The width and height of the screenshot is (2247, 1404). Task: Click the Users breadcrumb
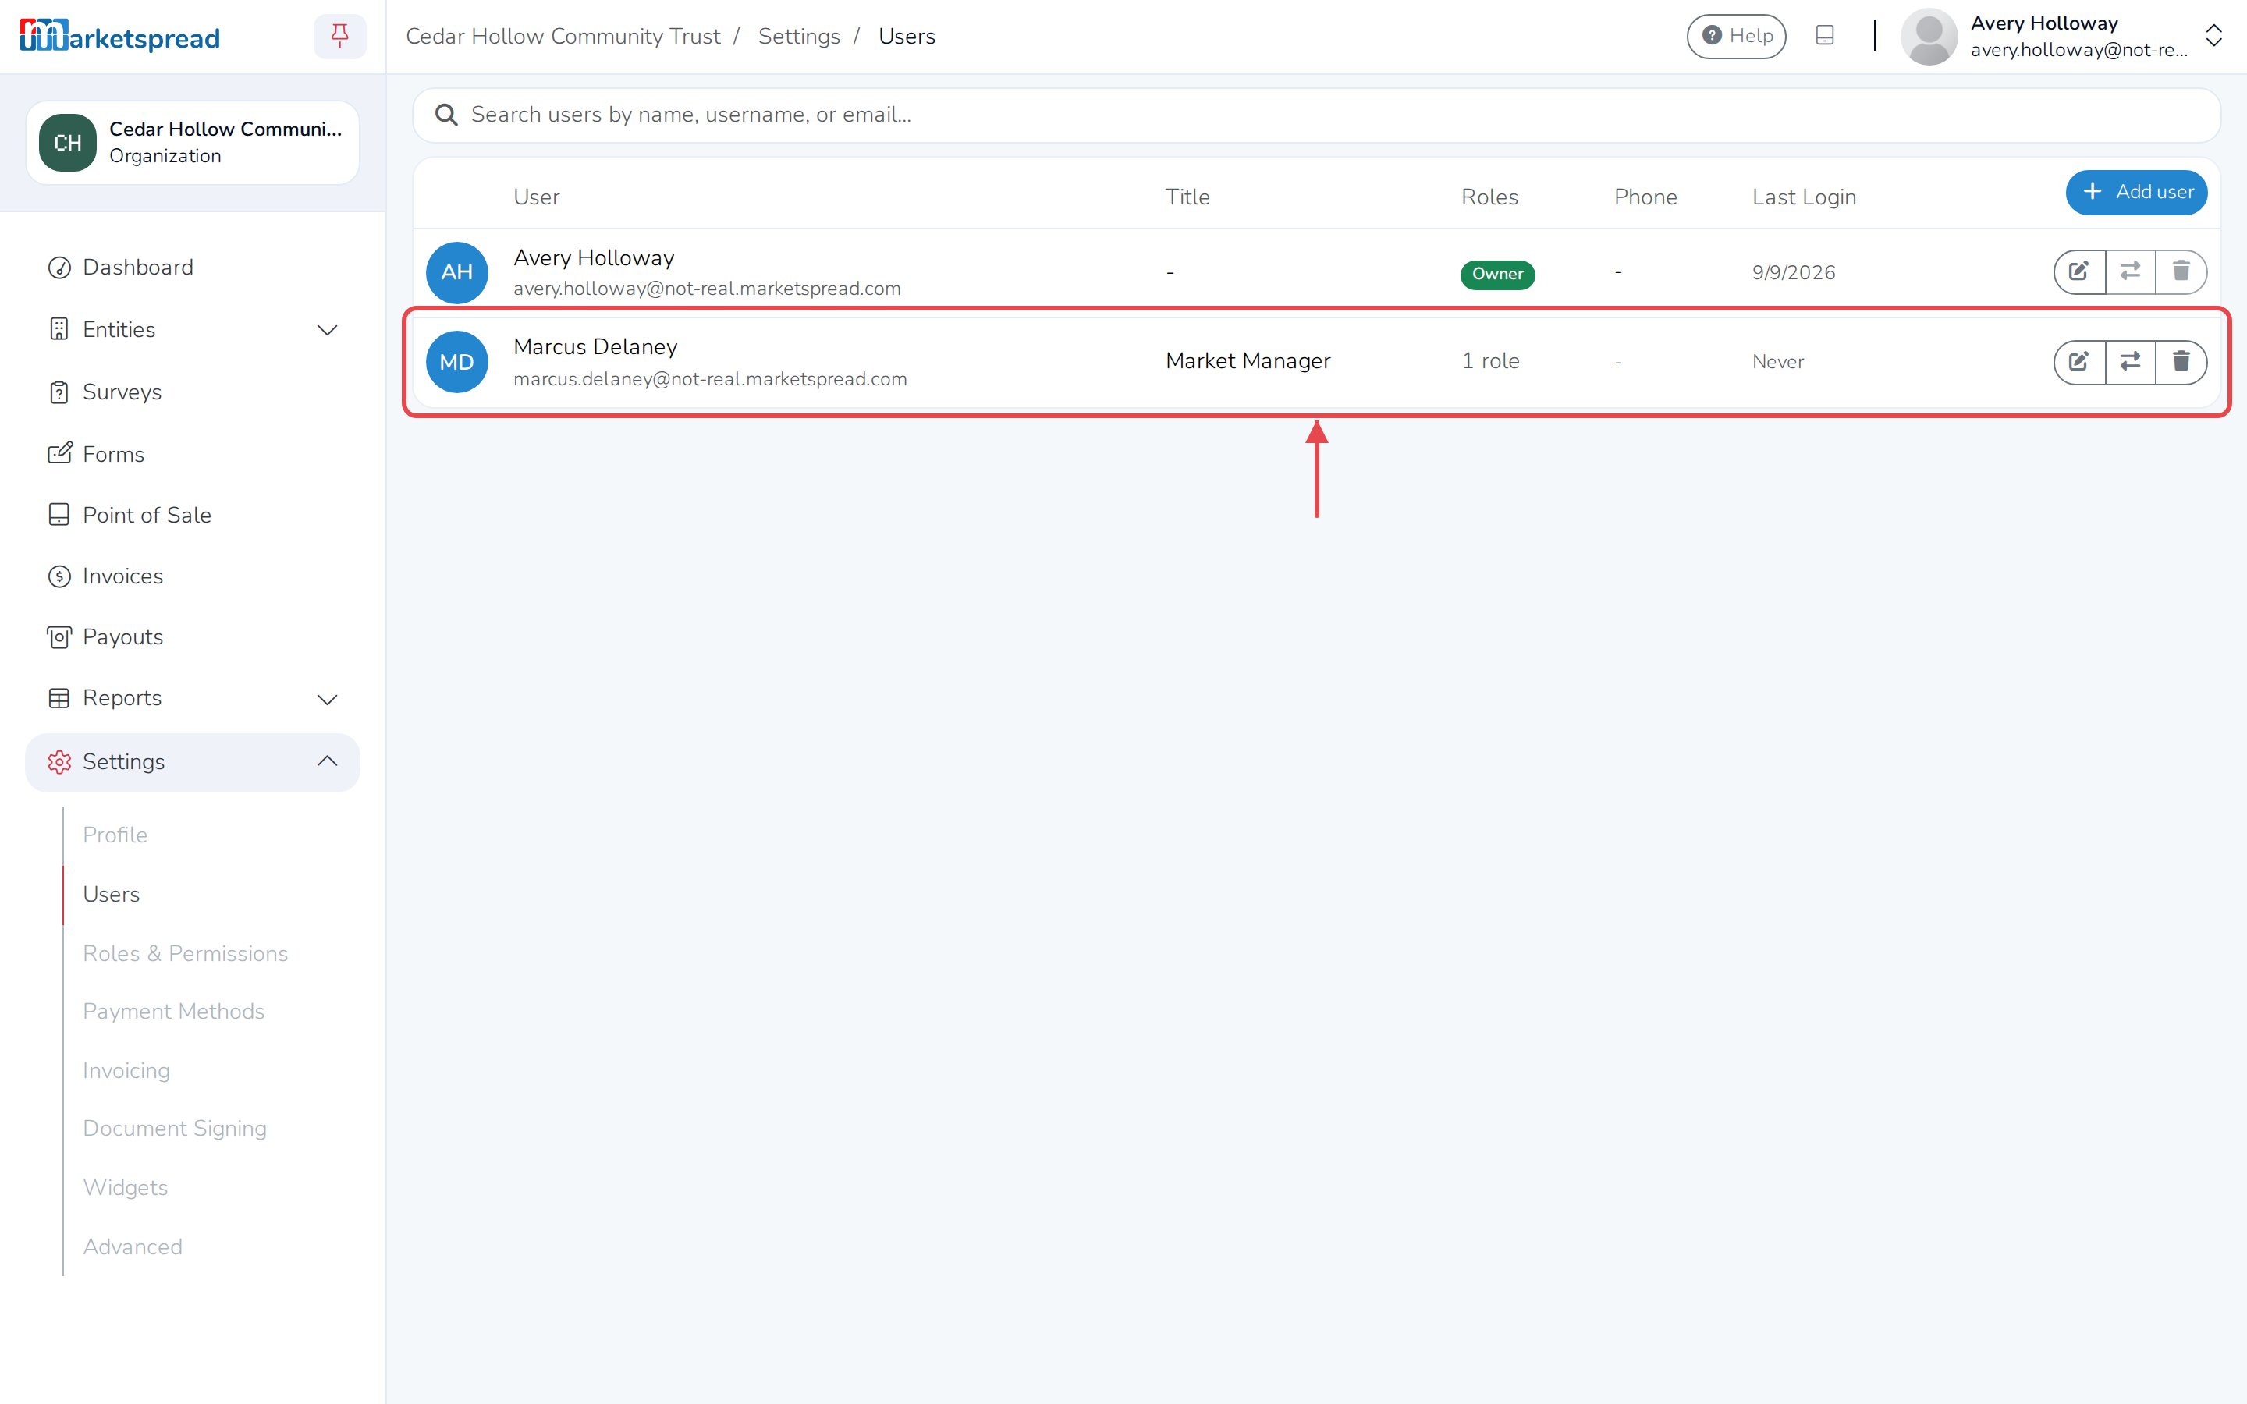pos(907,36)
